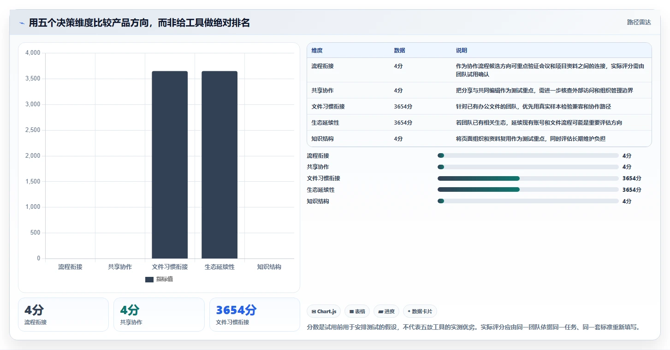Click the description starting 针对已有办公文件的团队
The height and width of the screenshot is (350, 670).
(534, 107)
